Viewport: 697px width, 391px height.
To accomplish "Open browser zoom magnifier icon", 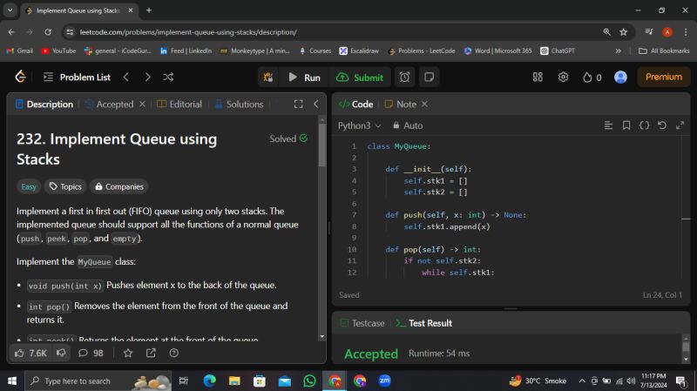I will coord(606,32).
